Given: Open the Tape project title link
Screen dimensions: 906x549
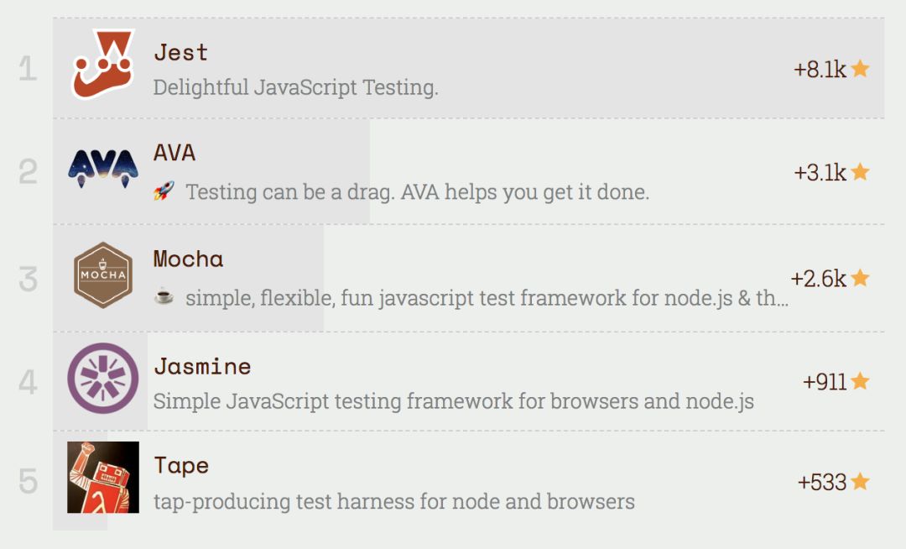Looking at the screenshot, I should coord(181,465).
